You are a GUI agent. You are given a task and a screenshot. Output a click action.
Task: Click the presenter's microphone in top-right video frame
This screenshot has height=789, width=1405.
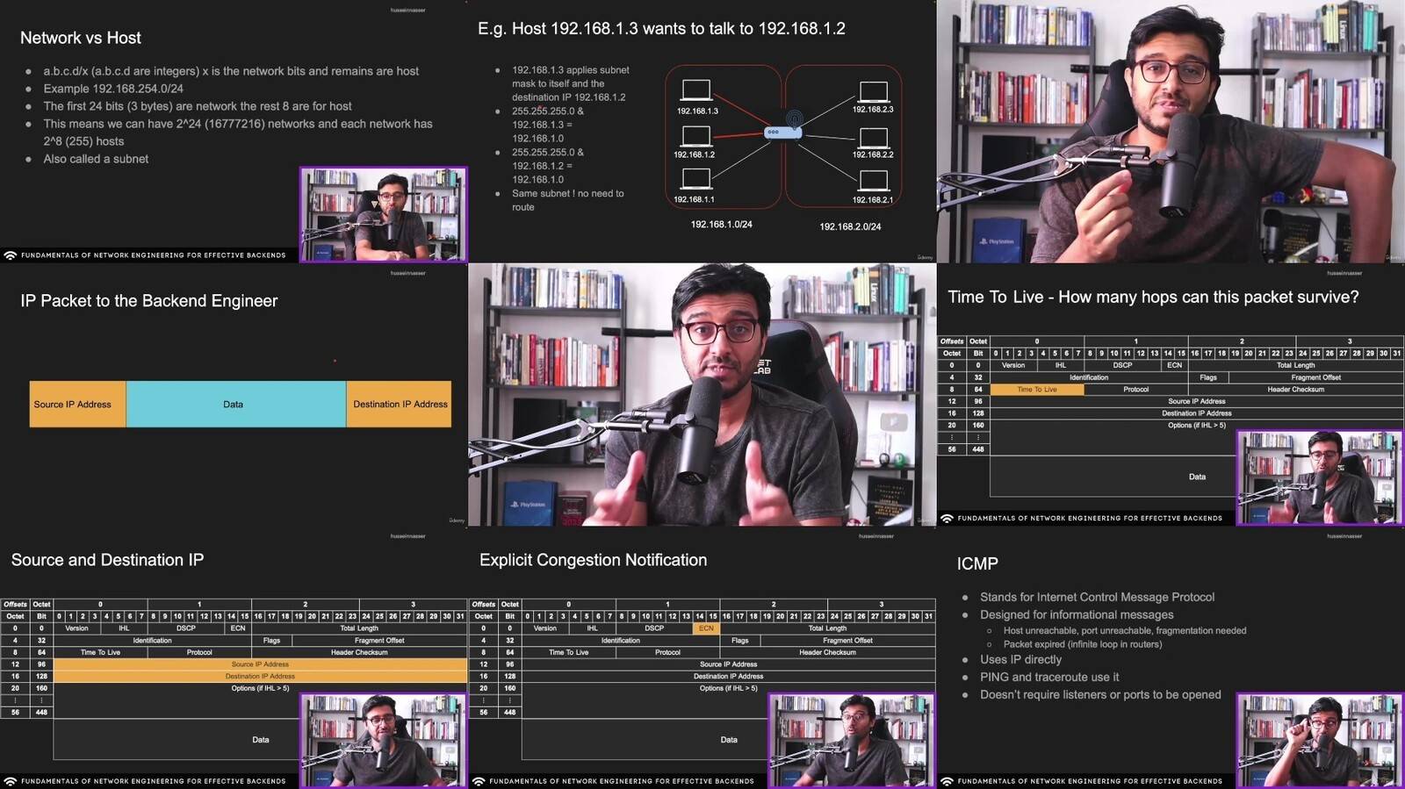pyautogui.click(x=1180, y=164)
